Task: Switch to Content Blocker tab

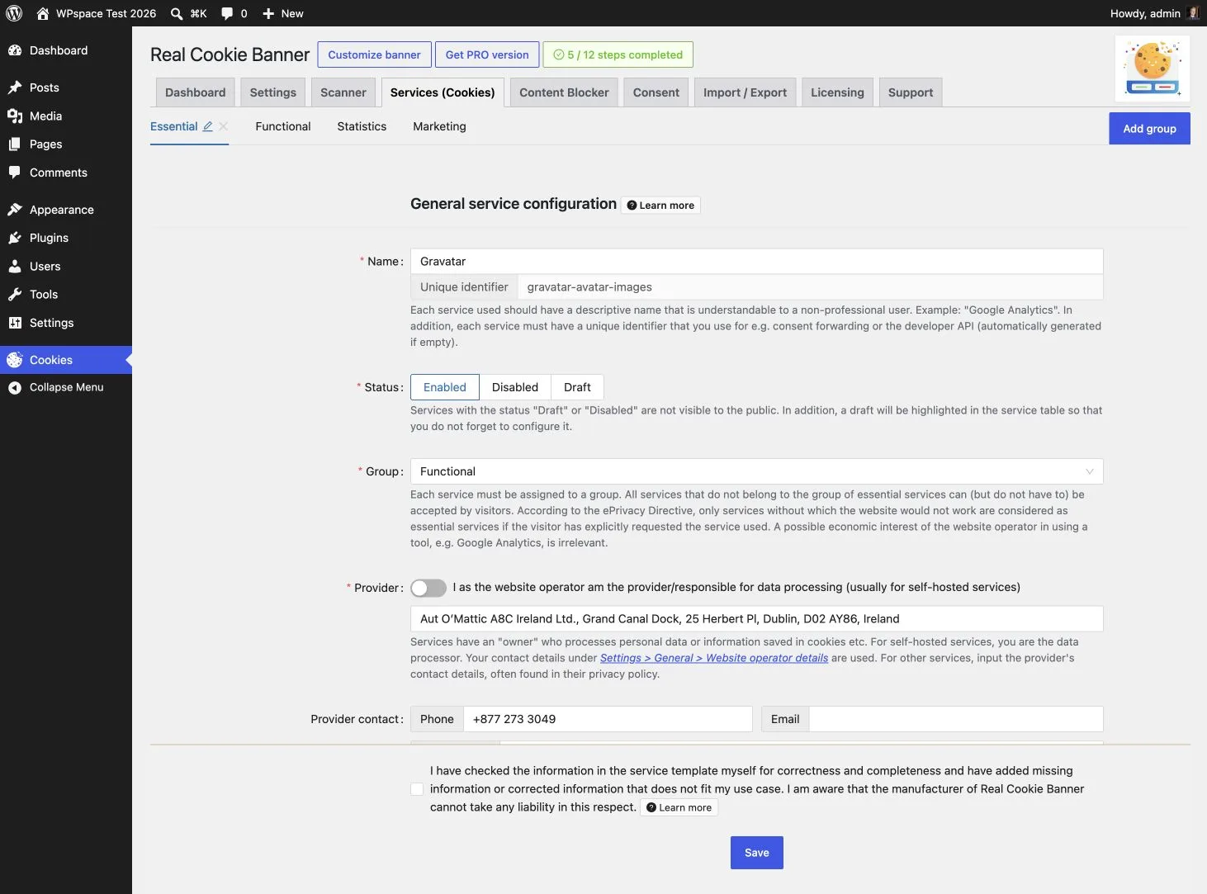Action: 564,92
